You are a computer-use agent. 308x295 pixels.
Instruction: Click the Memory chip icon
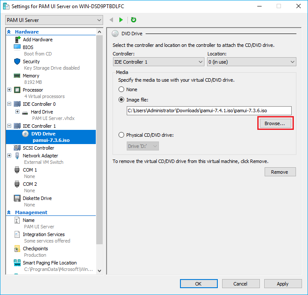[17, 76]
